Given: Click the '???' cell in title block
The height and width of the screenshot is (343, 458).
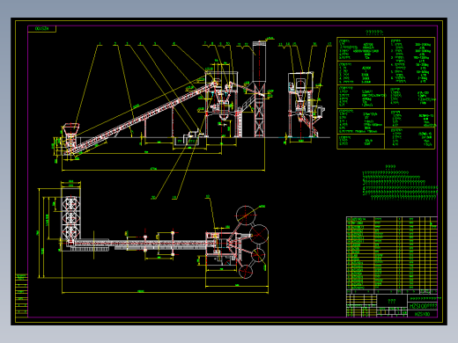Looking at the screenshot, I should (392, 301).
